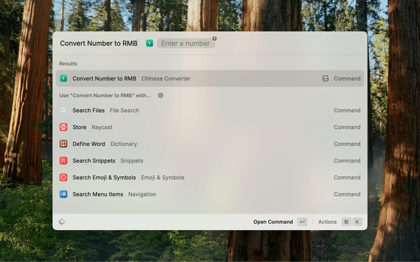Click the return key icon

303,221
